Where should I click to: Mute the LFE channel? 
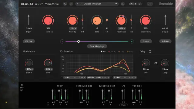coord(123,105)
